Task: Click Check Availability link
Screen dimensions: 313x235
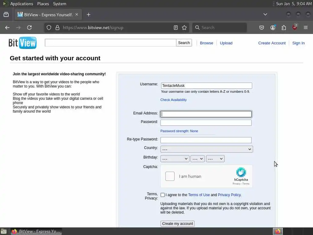Action: (174, 100)
